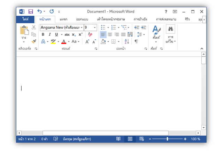Toggle Center alignment button

click(110, 34)
